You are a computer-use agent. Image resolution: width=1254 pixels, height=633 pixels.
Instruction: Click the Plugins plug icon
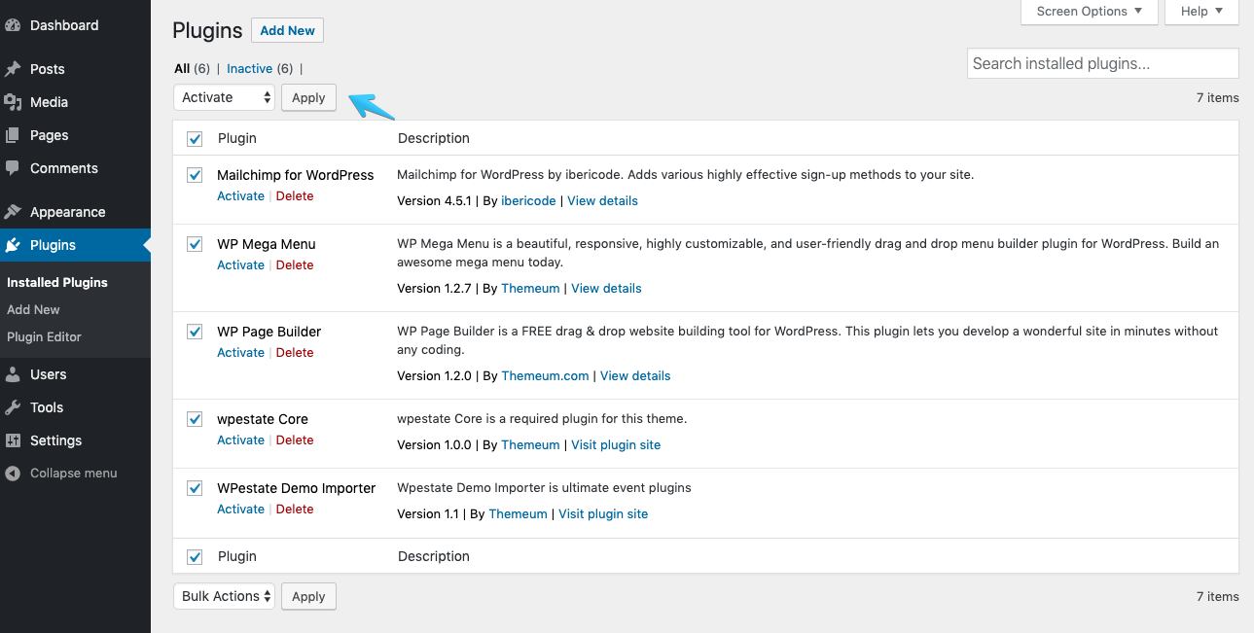coord(13,245)
